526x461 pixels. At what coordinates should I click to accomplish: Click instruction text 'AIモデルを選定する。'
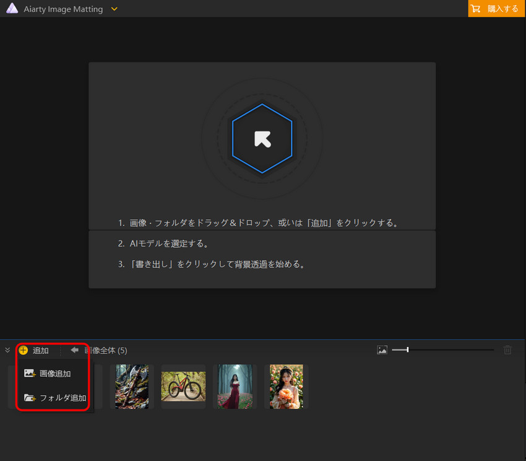click(x=170, y=244)
